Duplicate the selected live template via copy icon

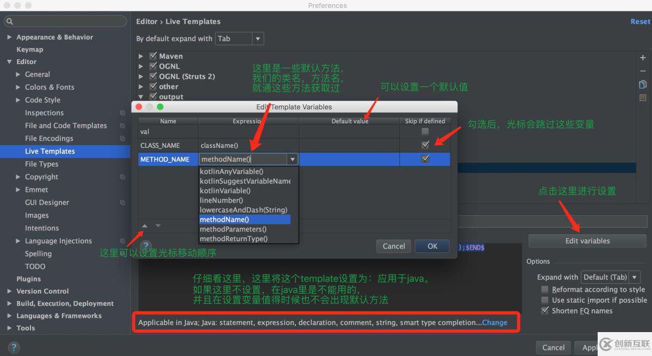643,84
